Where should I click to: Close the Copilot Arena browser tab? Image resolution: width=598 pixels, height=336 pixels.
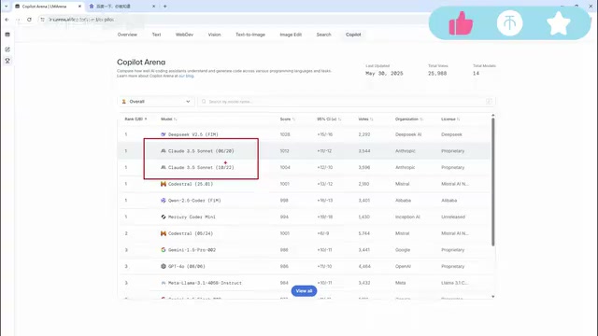[79, 7]
